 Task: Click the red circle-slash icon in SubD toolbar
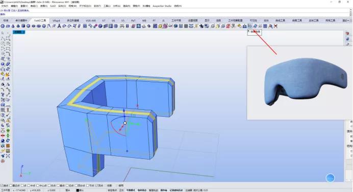coord(228,26)
